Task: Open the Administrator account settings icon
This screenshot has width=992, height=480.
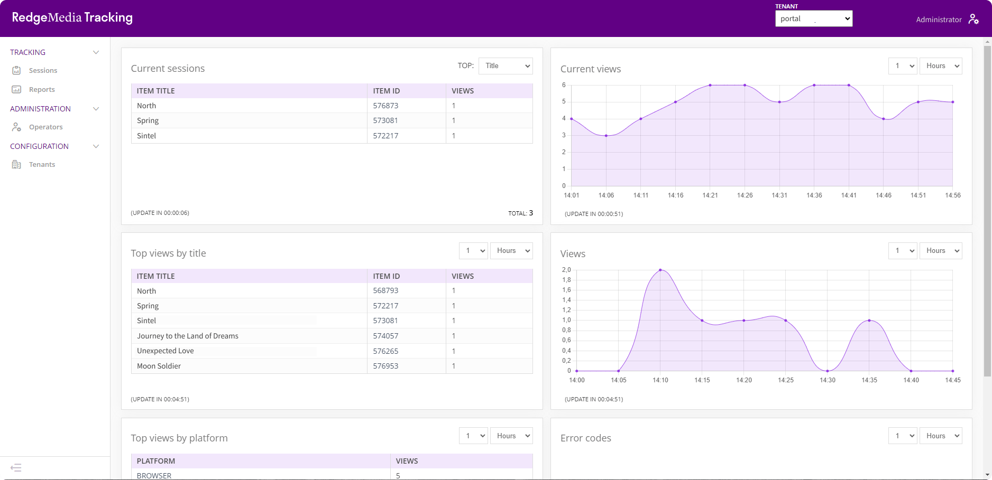Action: [x=973, y=19]
